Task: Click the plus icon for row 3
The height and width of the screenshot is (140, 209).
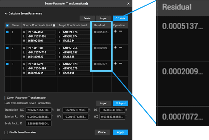Action: 115,63
